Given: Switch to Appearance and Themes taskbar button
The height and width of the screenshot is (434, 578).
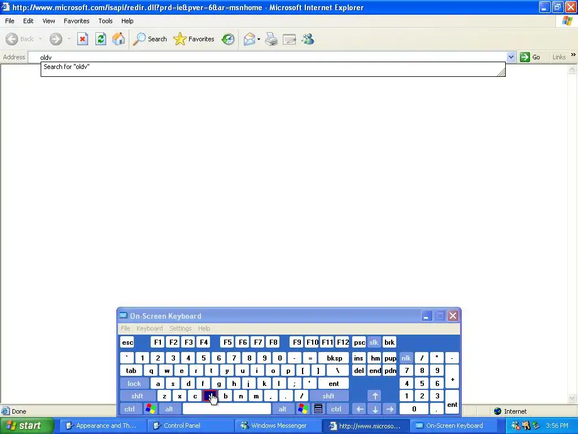Looking at the screenshot, I should point(102,426).
